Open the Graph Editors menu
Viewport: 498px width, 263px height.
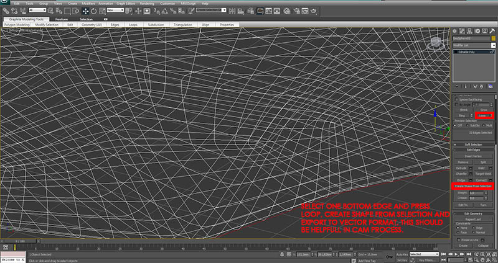point(126,4)
